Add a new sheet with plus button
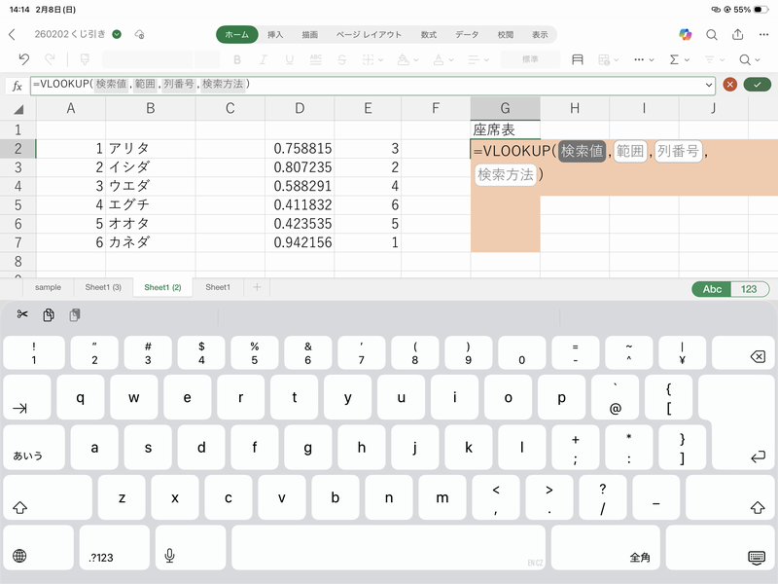 [x=257, y=287]
